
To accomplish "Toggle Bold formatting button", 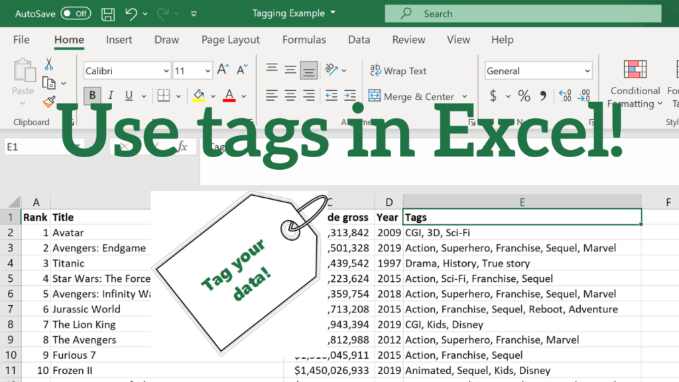I will (92, 95).
